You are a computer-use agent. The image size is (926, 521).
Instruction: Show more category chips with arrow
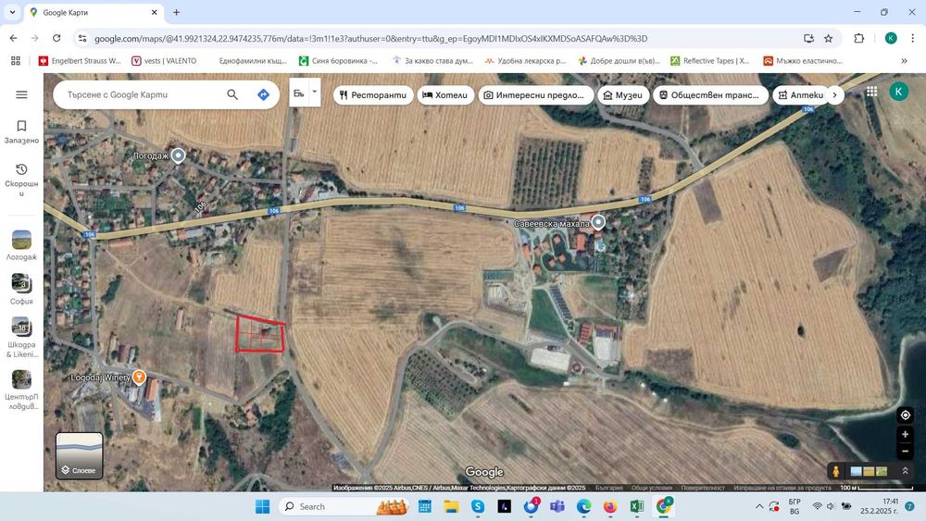point(834,95)
